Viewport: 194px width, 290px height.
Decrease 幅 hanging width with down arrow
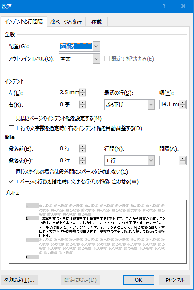pyautogui.click(x=183, y=106)
